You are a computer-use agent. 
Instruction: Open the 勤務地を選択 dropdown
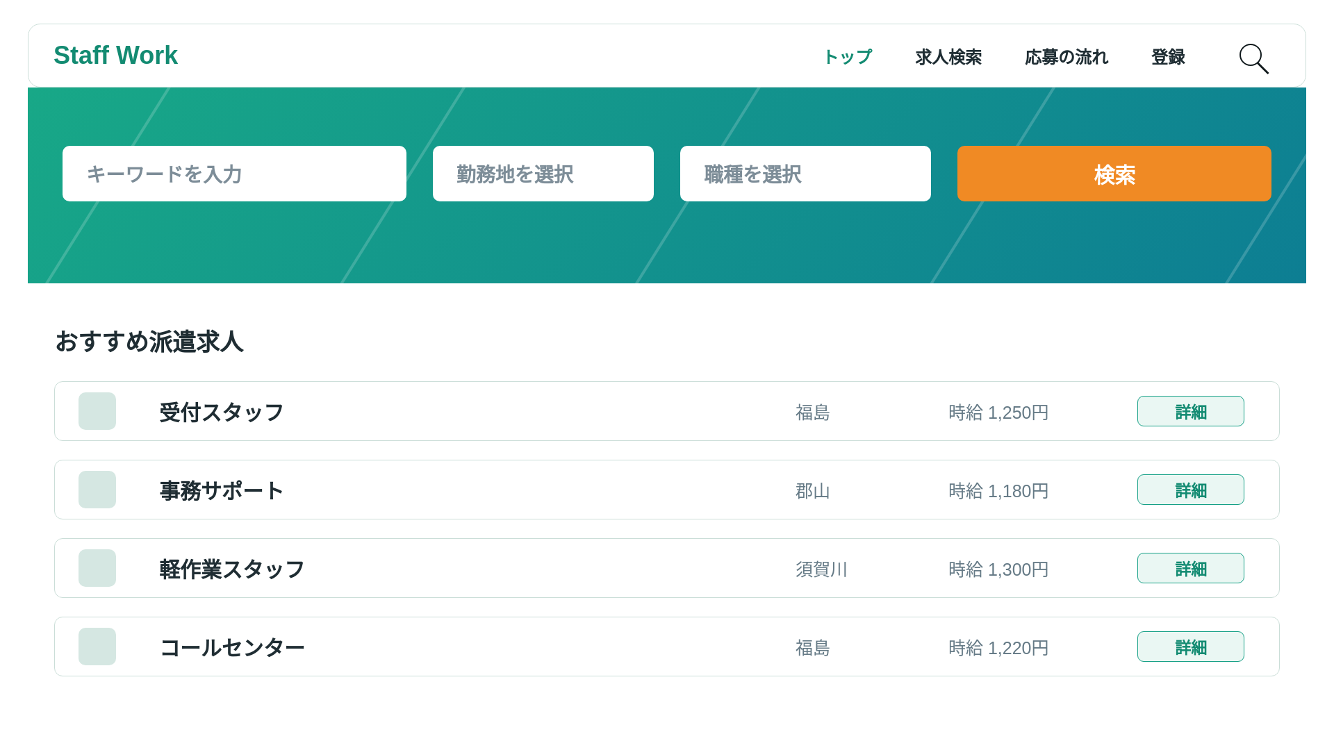point(543,174)
